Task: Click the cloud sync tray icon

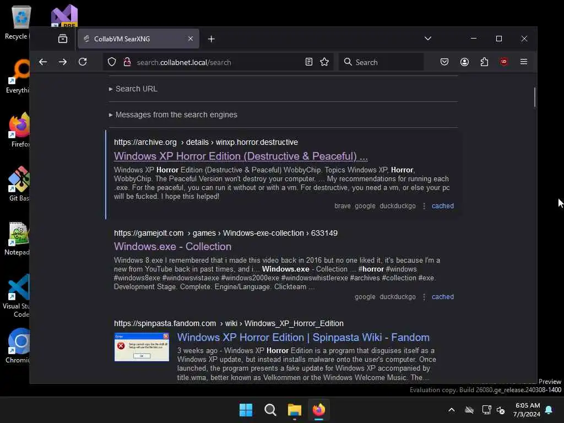Action: [x=469, y=410]
